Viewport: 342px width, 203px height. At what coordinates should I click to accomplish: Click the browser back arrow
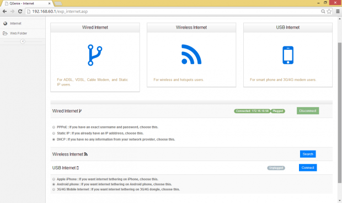click(4, 12)
